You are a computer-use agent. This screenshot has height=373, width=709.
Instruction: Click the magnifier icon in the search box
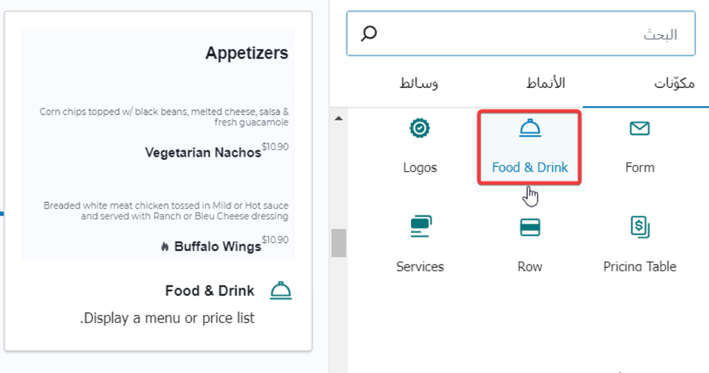pos(369,33)
